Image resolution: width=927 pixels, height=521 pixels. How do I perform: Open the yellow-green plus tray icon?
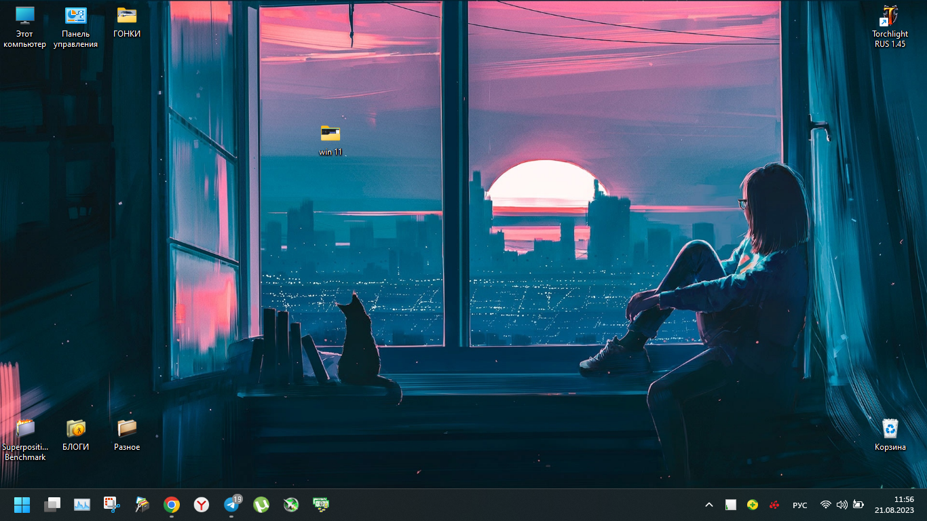[753, 505]
